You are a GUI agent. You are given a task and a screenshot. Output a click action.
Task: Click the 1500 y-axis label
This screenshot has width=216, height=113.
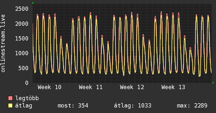(22, 38)
